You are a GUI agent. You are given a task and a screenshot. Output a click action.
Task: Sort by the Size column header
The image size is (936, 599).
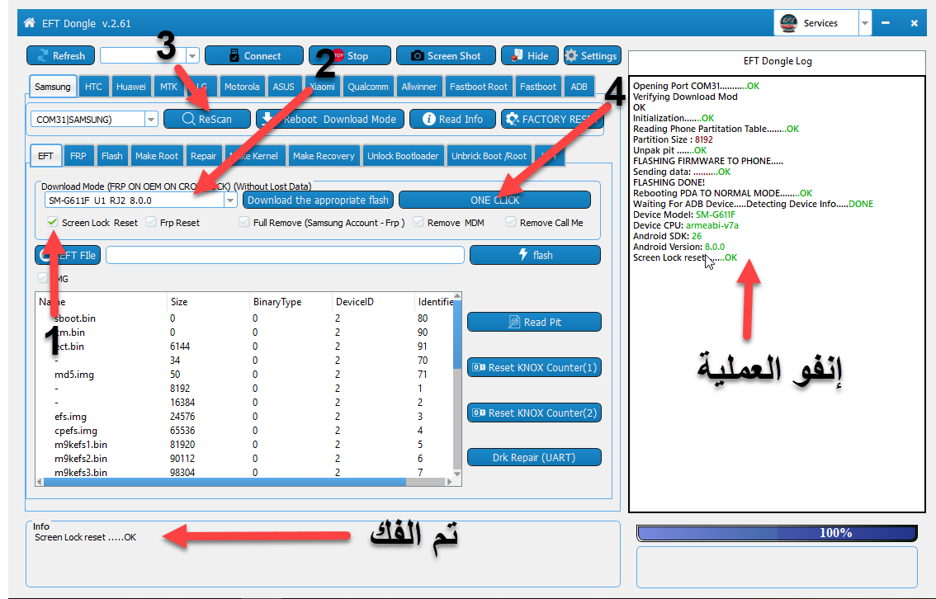point(208,302)
